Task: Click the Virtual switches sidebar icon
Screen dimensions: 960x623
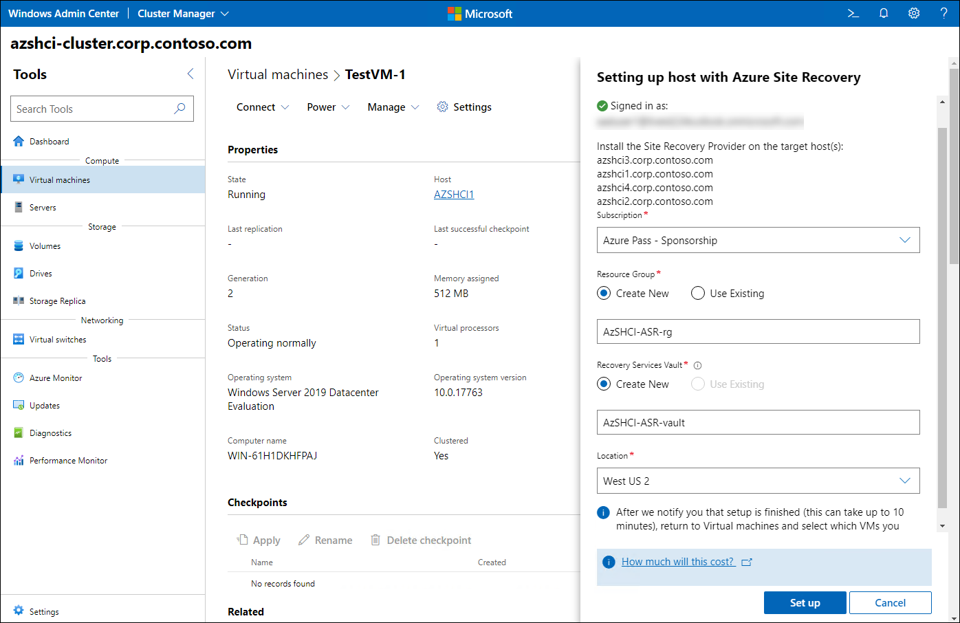Action: 19,339
